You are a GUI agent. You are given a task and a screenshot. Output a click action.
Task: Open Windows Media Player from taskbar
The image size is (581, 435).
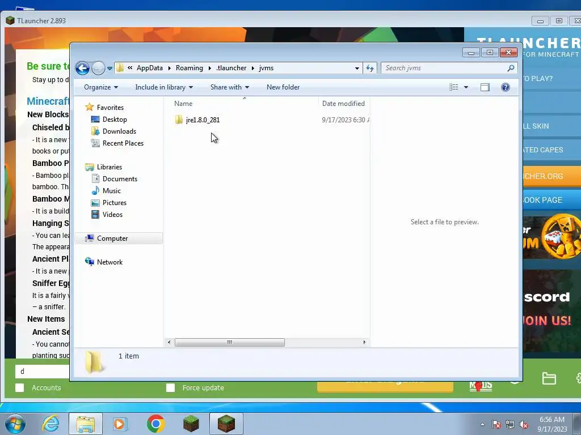120,424
